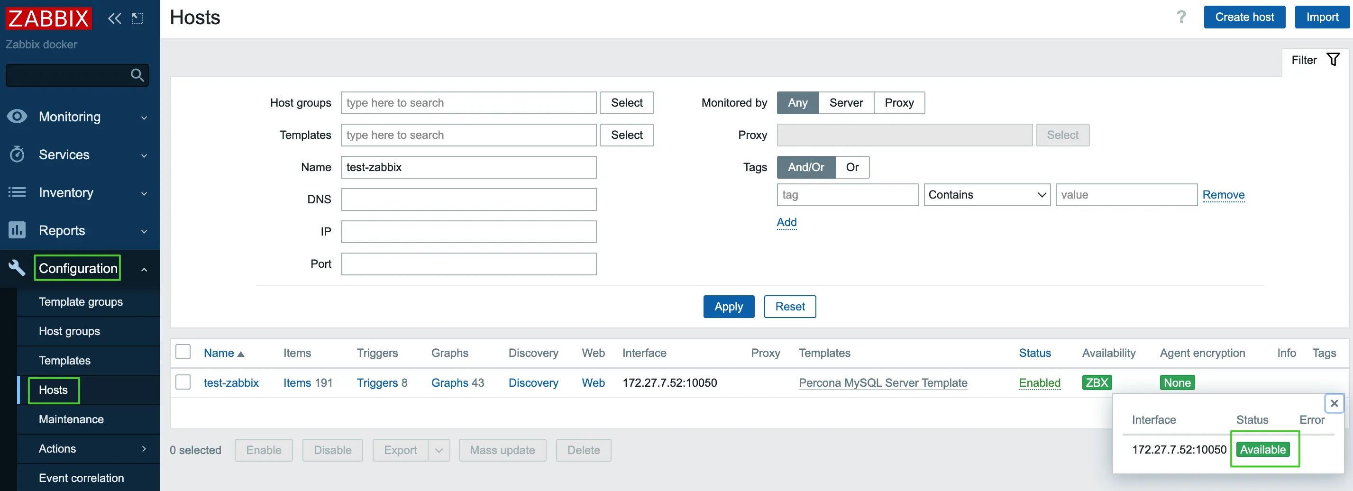Collapse the sidebar with double-chevron icon
The image size is (1353, 491).
click(x=115, y=18)
